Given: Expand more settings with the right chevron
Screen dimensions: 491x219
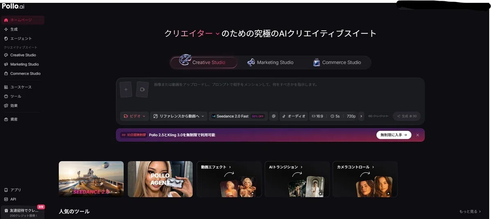Looking at the screenshot, I should pyautogui.click(x=361, y=116).
